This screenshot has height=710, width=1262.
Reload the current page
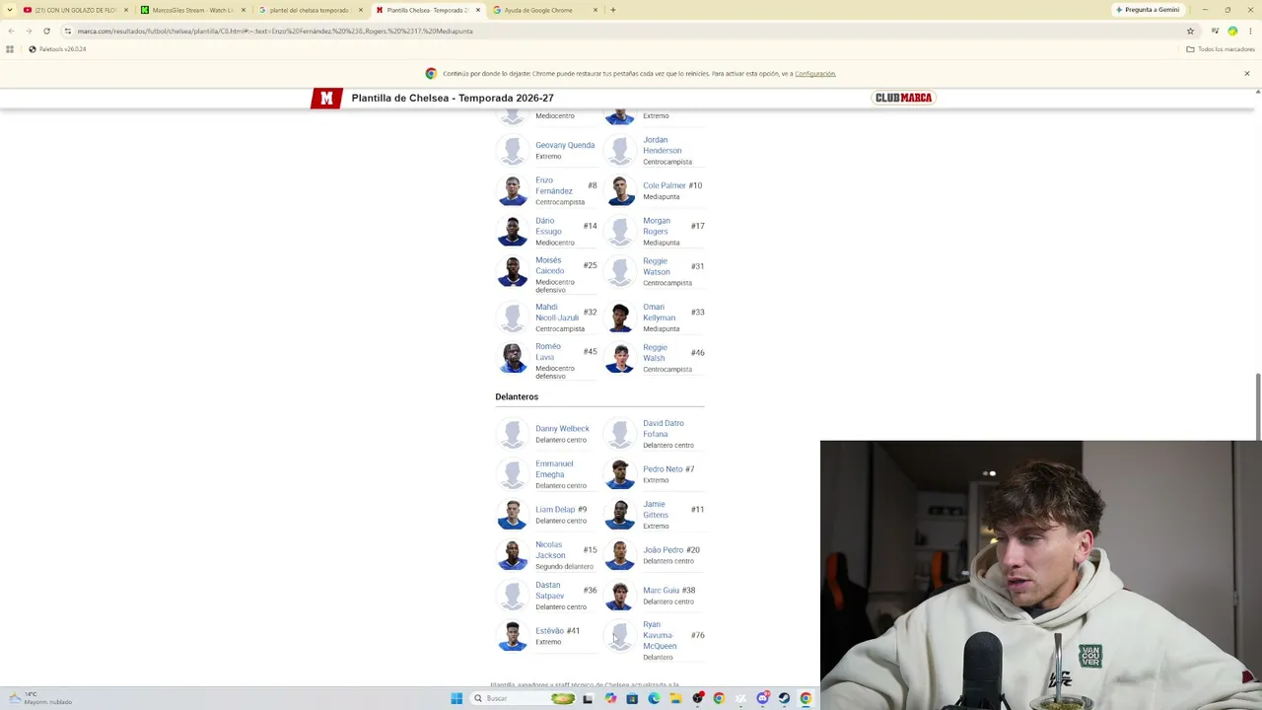(x=46, y=31)
